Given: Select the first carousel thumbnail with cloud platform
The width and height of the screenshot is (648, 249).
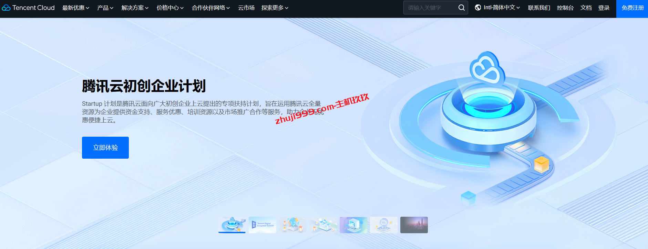Looking at the screenshot, I should (x=232, y=225).
